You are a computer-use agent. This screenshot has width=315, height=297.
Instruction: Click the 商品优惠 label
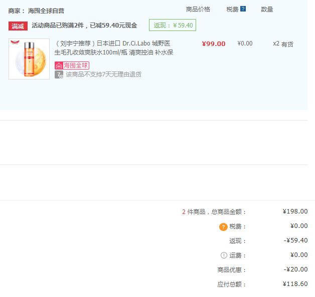point(231,270)
